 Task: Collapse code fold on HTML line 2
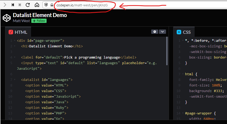(x=15, y=46)
